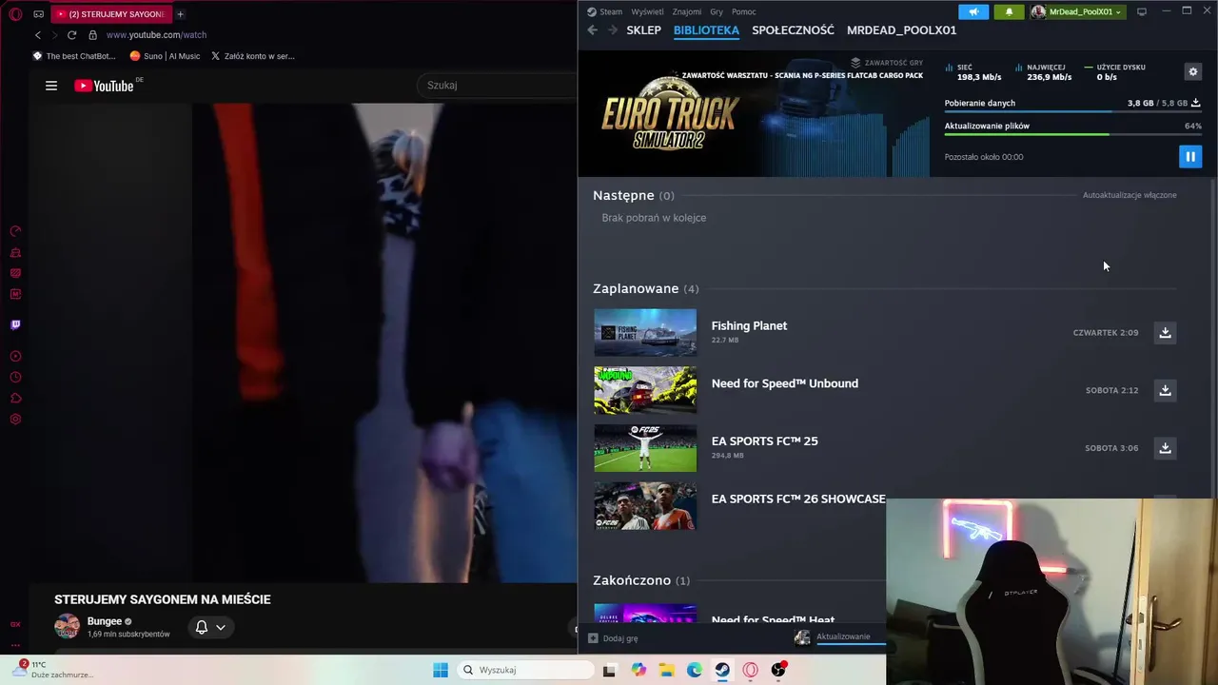Open File Explorer from taskbar
The height and width of the screenshot is (685, 1218).
pos(666,670)
